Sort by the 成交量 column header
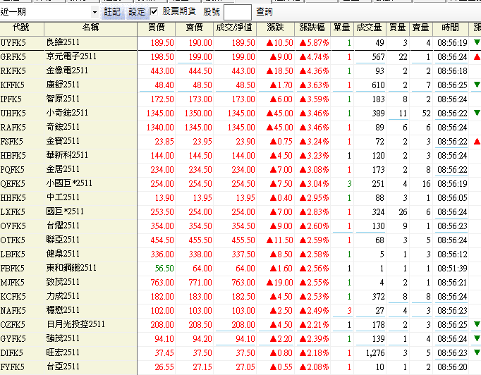This screenshot has width=481, height=375. click(x=369, y=27)
